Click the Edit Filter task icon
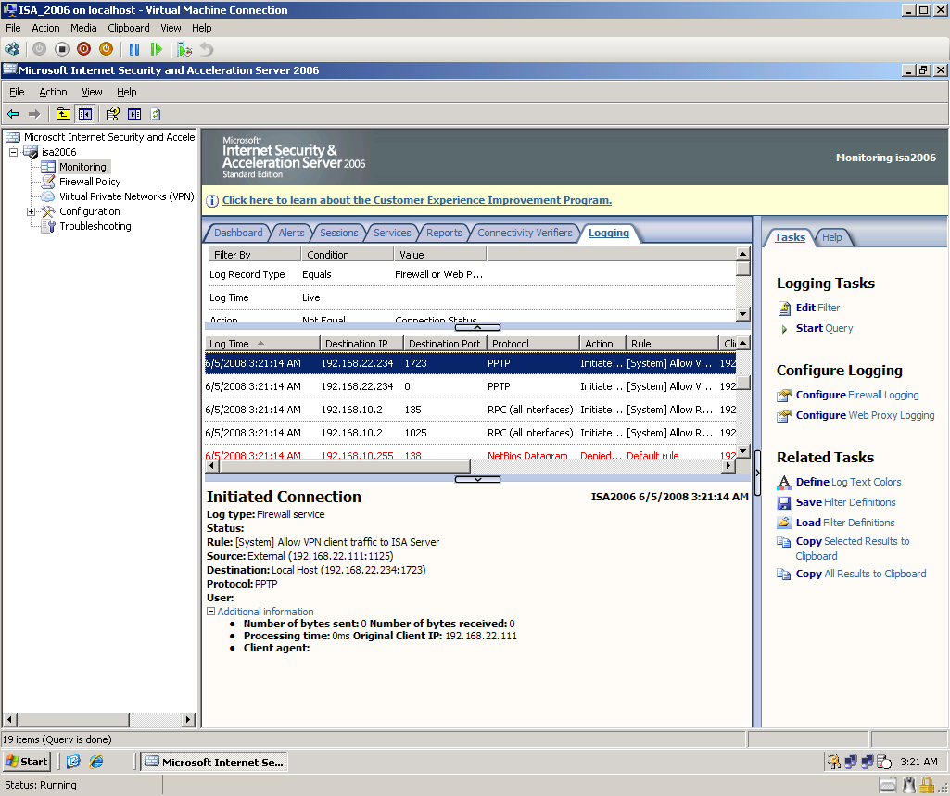 tap(785, 309)
